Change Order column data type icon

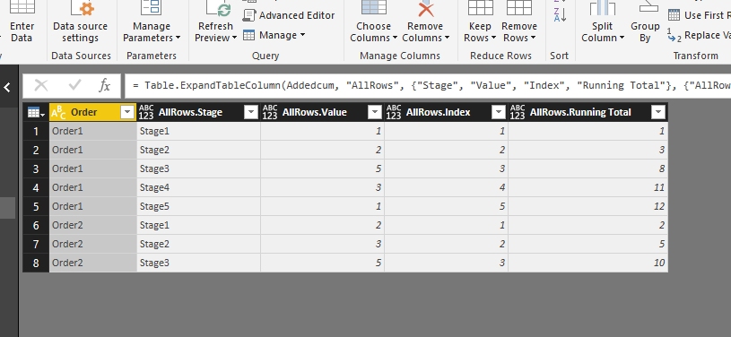pos(58,112)
